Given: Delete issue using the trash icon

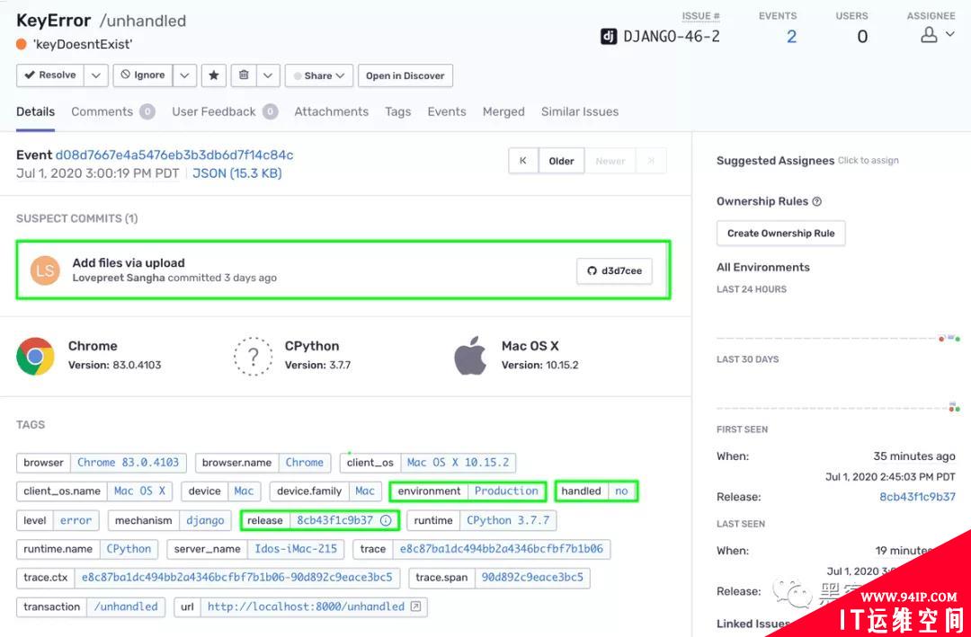Looking at the screenshot, I should 244,75.
